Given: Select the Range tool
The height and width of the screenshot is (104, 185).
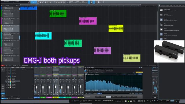Looking at the screenshot, I should 36,2.
